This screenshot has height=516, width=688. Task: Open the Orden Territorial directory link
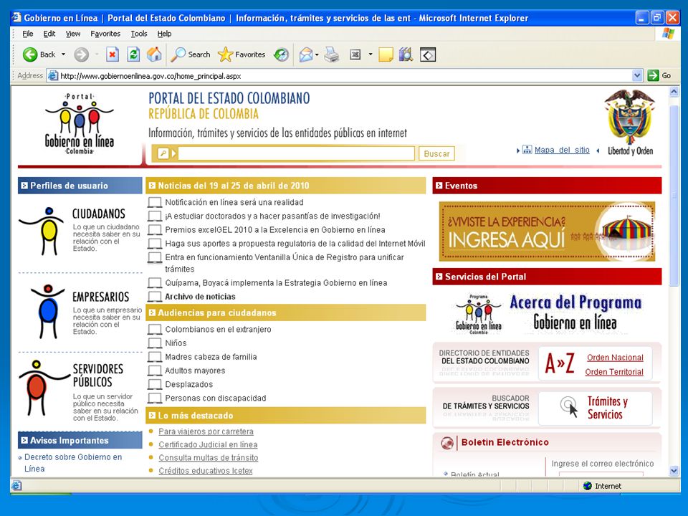point(614,372)
